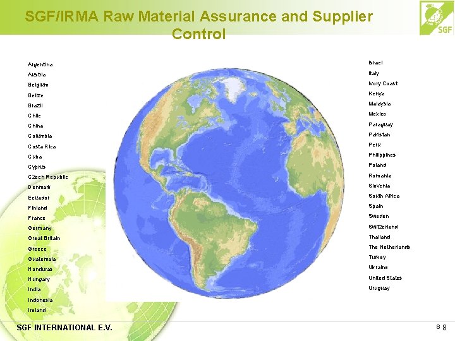455x341 pixels.
Task: Select 'India' in the country list
Action: [x=34, y=289]
